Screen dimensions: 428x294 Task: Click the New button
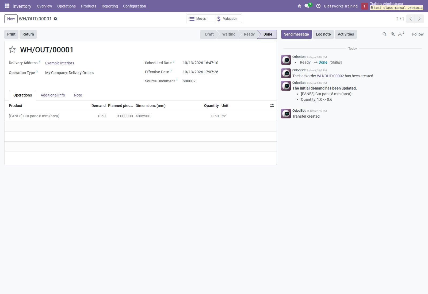[11, 19]
